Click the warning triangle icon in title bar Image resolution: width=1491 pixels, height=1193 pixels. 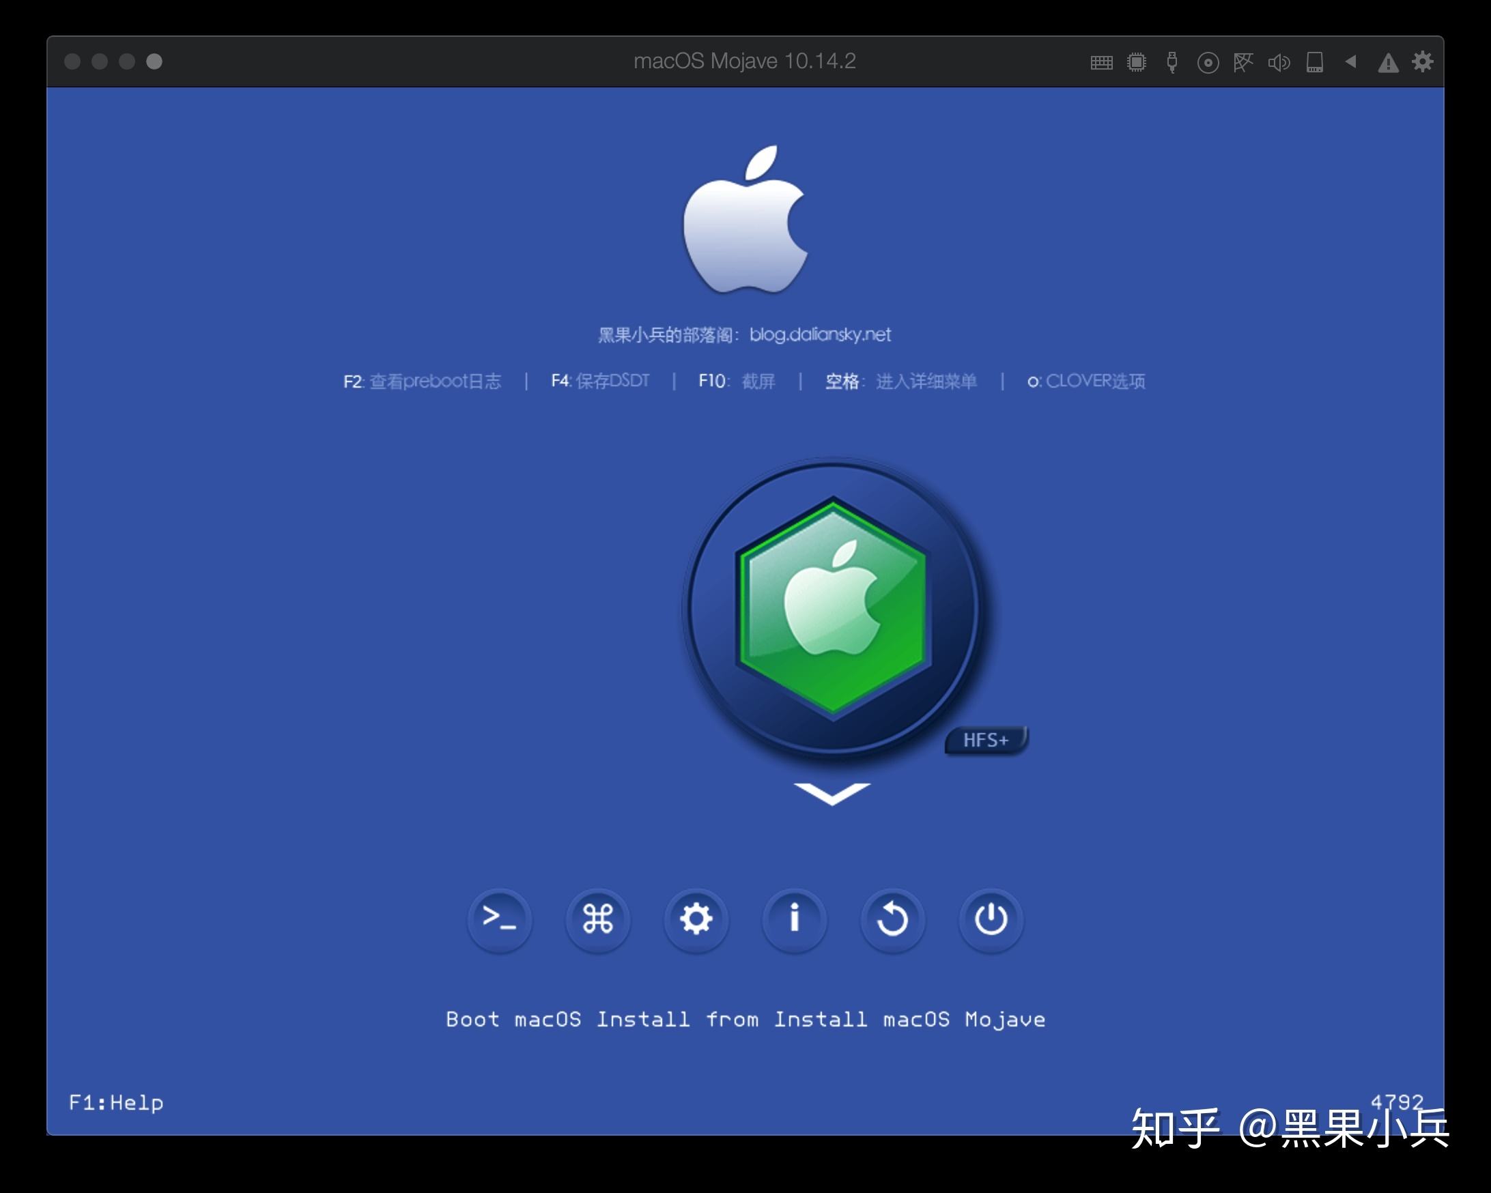point(1388,63)
